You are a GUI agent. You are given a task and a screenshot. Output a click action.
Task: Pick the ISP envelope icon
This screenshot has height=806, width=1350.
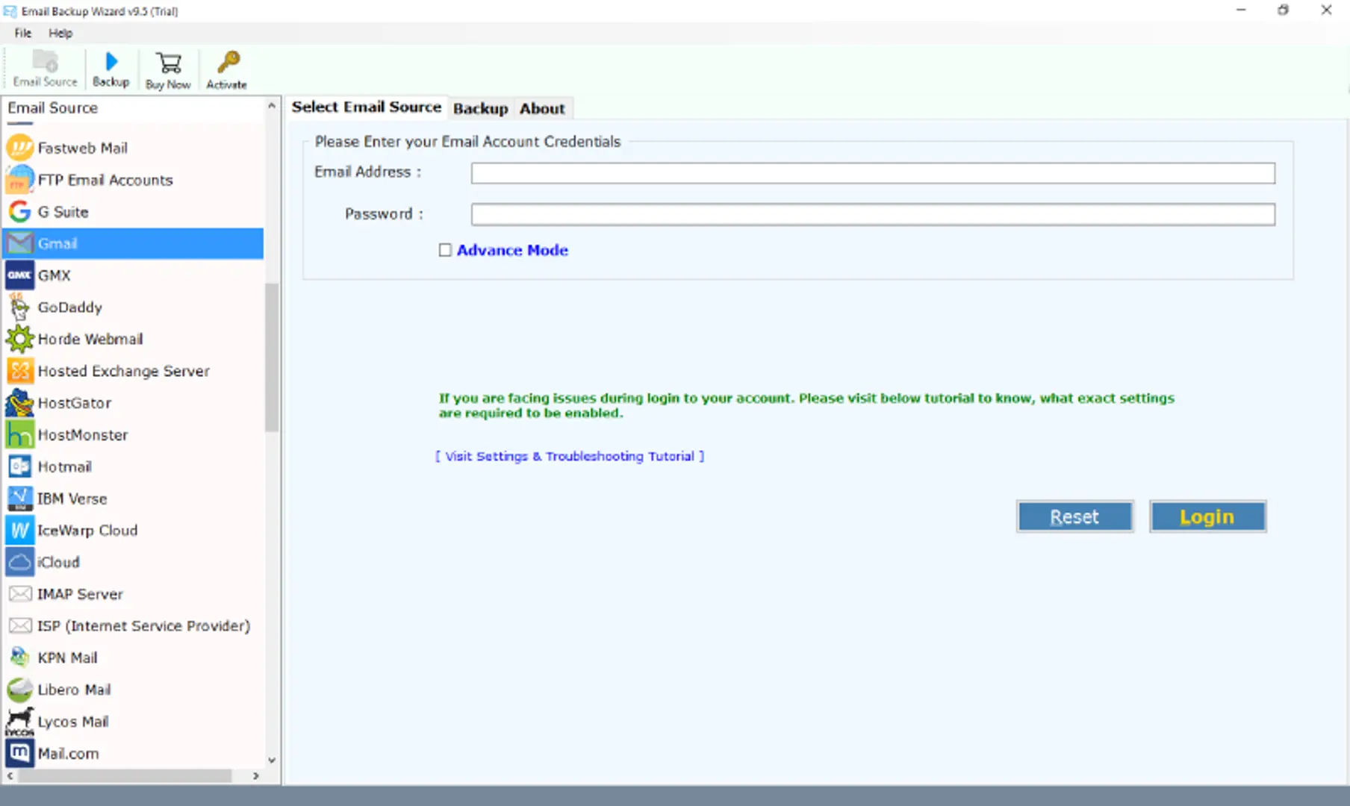[20, 625]
